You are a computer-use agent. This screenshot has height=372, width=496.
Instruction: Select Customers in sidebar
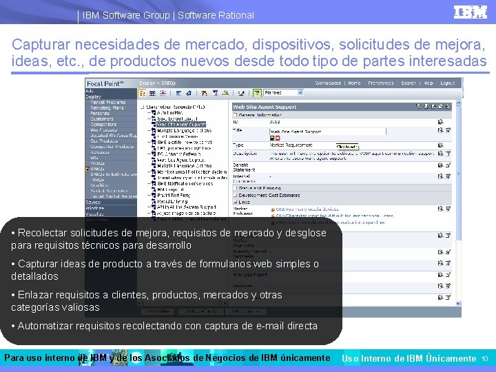tap(102, 119)
